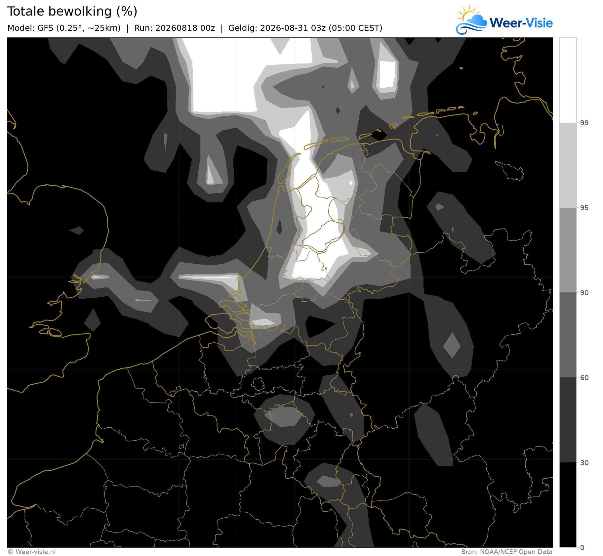Viewport: 603px width, 556px height.
Task: Select the light gray 95-99% colorbar segment
Action: tap(568, 165)
